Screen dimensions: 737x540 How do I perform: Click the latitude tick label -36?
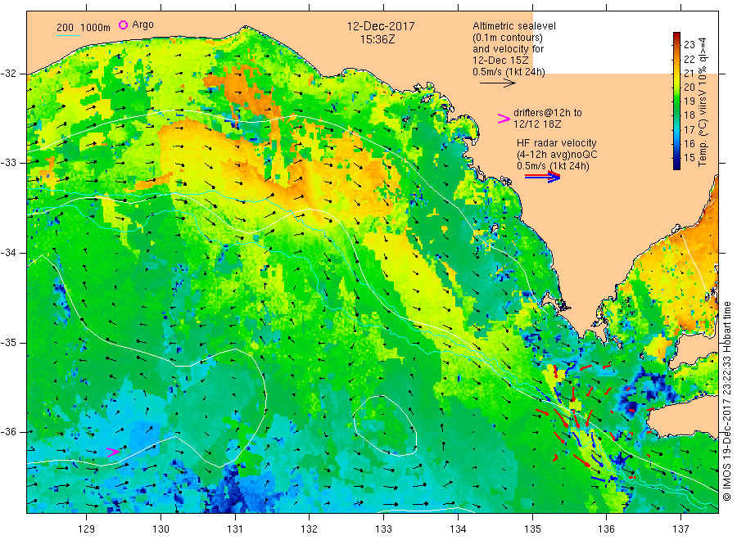(x=8, y=432)
